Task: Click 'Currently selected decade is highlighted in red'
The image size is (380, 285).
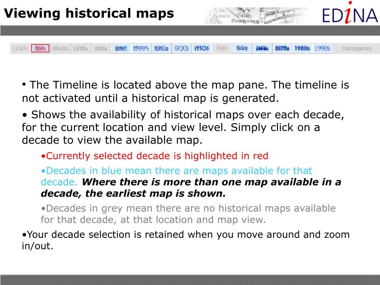Action: coord(157,156)
